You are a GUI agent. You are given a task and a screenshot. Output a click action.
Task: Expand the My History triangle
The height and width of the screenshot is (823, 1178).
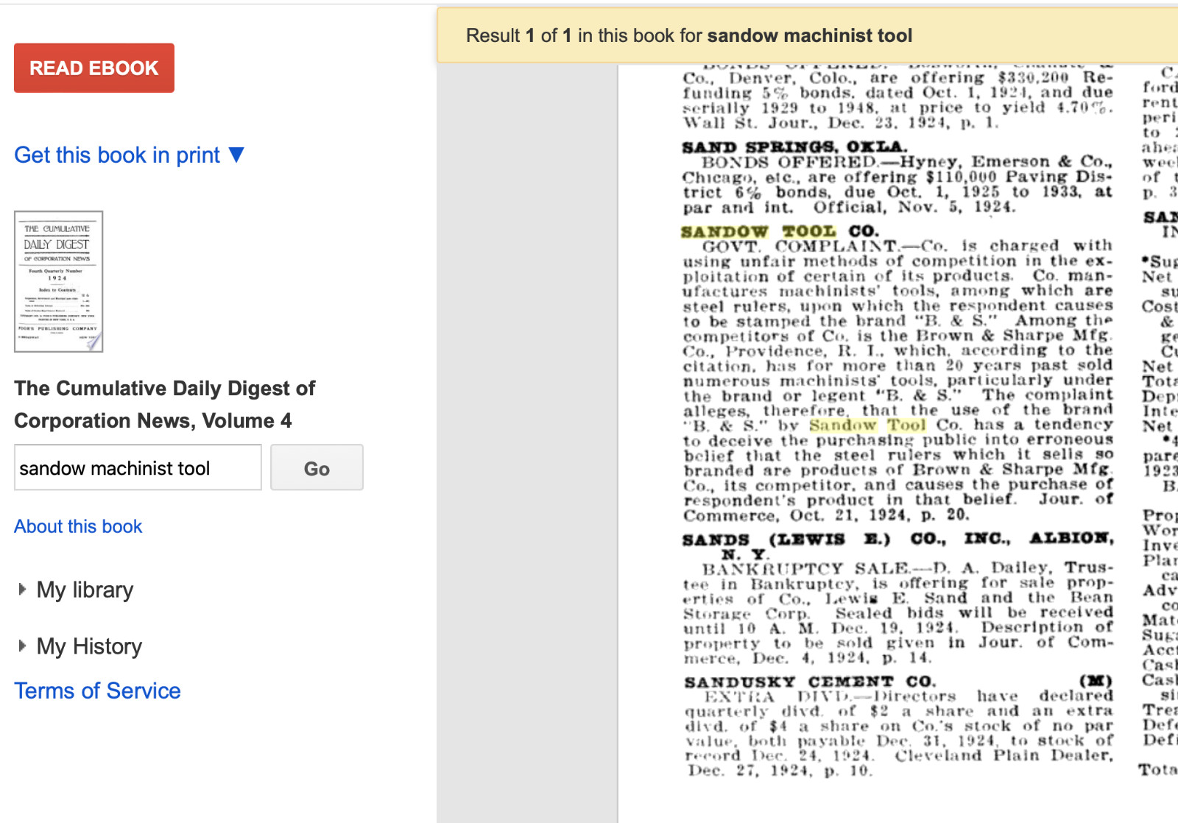click(x=22, y=646)
